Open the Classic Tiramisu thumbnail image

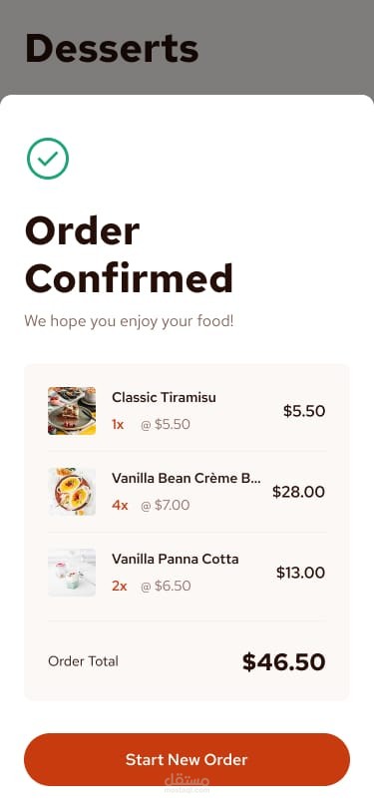tap(72, 411)
